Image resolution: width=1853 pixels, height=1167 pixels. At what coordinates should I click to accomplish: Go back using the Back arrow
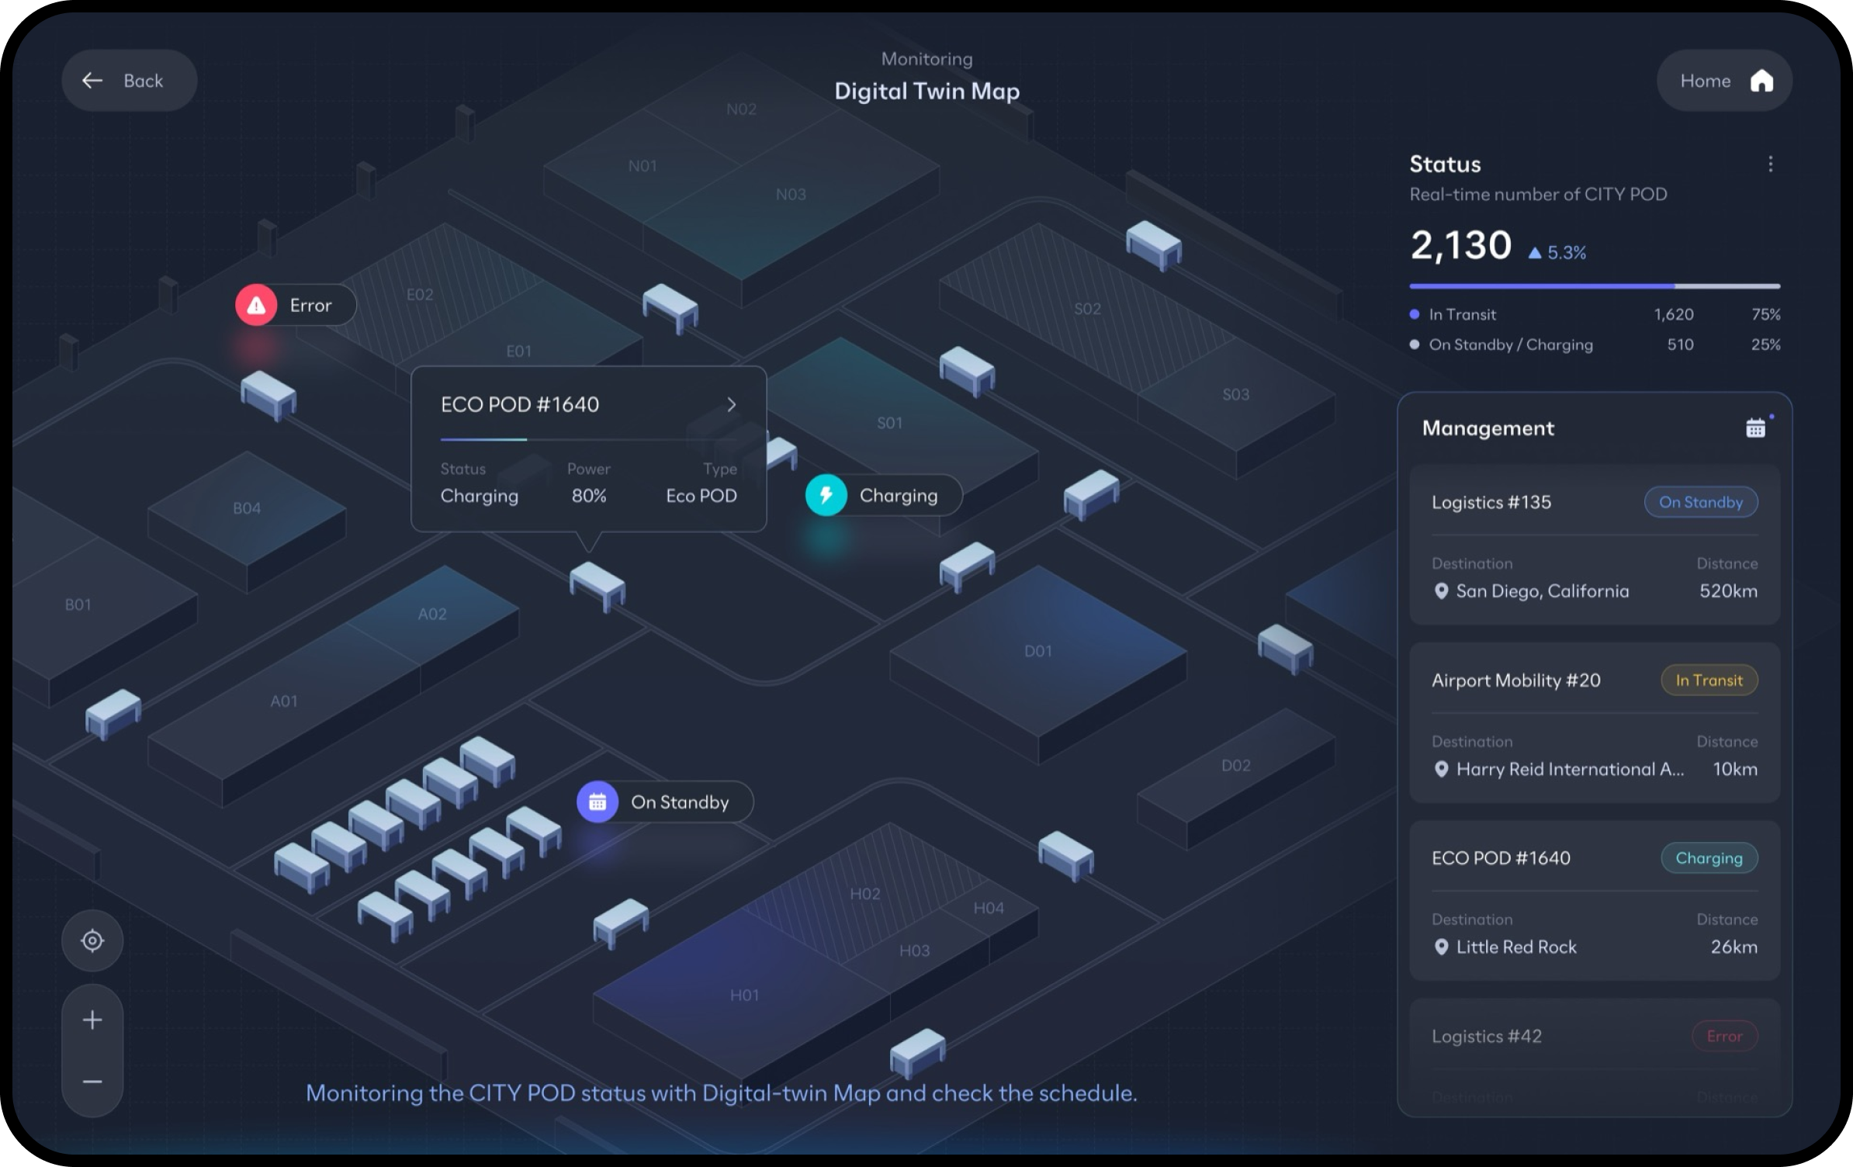93,81
